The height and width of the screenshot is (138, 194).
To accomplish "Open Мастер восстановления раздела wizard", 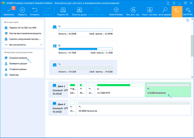I will (x=23, y=33).
